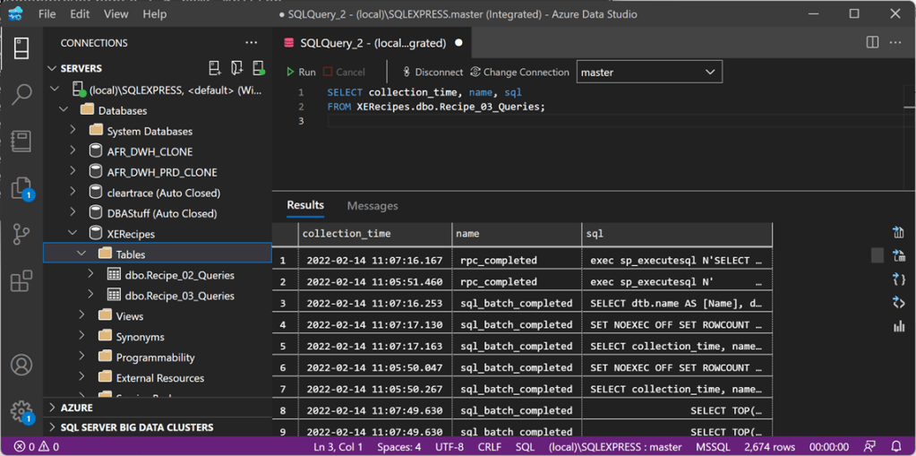
Task: Open the Extensions view icon
Action: (21, 281)
